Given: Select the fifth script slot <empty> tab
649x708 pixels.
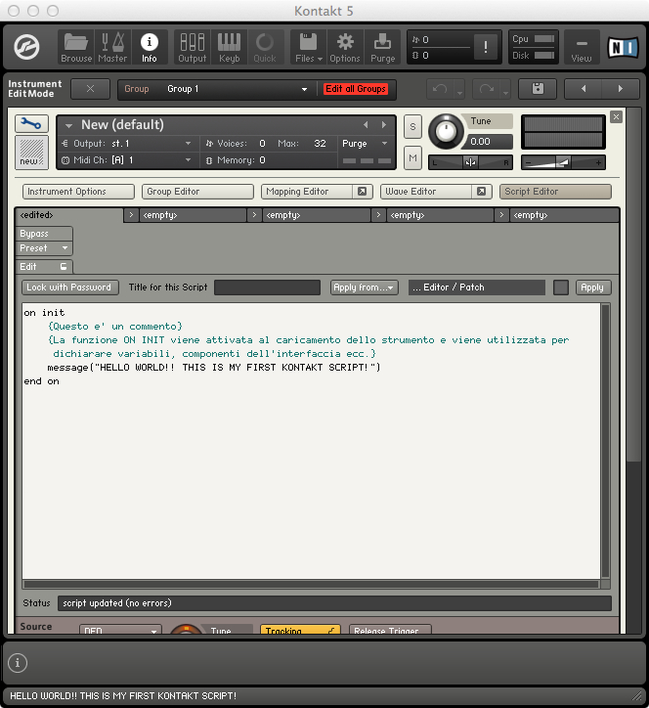Looking at the screenshot, I should (x=564, y=215).
